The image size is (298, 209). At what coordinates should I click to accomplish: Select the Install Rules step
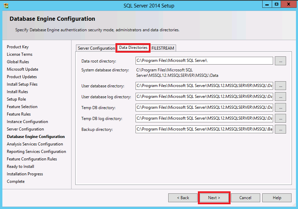point(17,92)
